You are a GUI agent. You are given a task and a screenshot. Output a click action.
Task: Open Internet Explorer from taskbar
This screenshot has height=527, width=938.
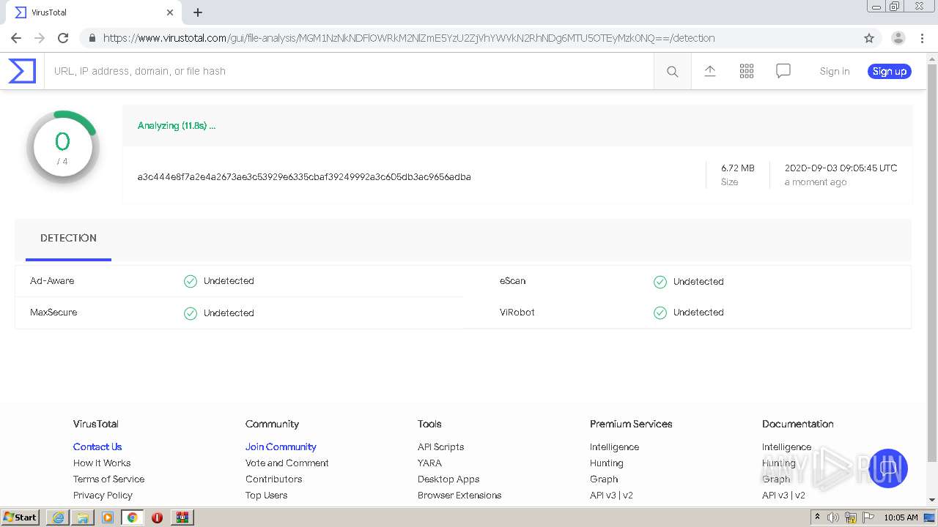pos(58,517)
